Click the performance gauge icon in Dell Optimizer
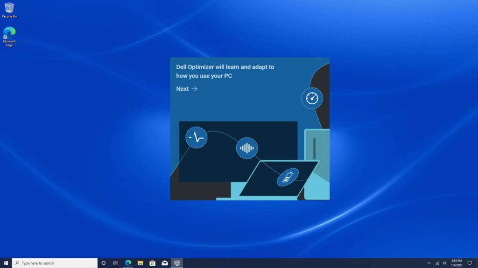Image resolution: width=478 pixels, height=268 pixels. point(312,98)
